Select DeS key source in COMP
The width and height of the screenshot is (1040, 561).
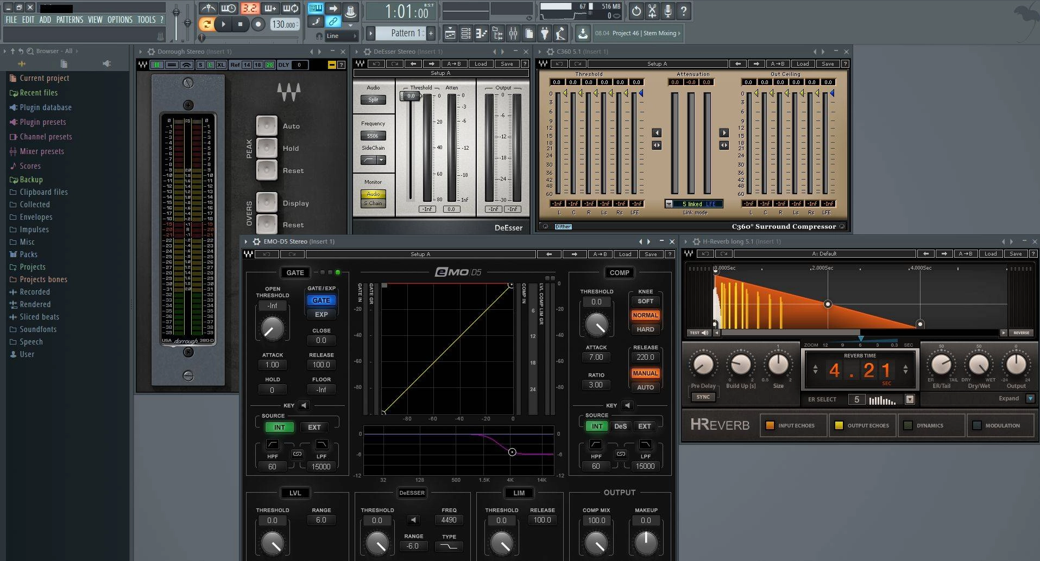pyautogui.click(x=620, y=426)
